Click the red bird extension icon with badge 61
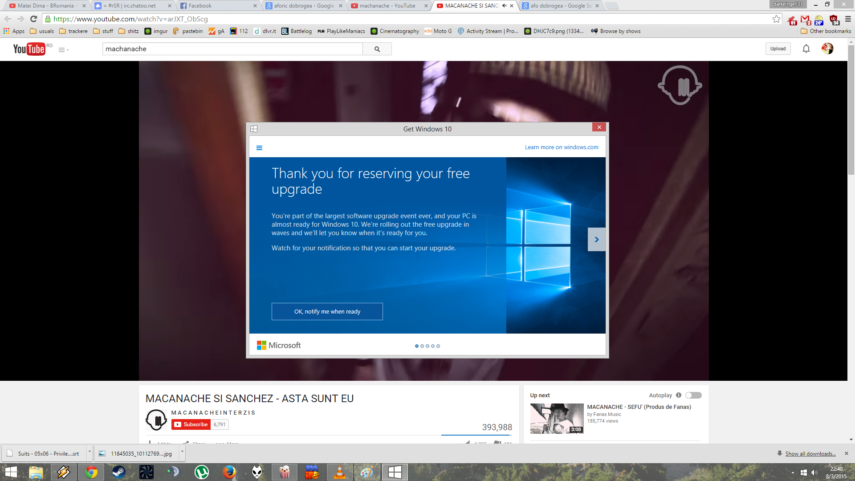The height and width of the screenshot is (481, 855). click(792, 20)
